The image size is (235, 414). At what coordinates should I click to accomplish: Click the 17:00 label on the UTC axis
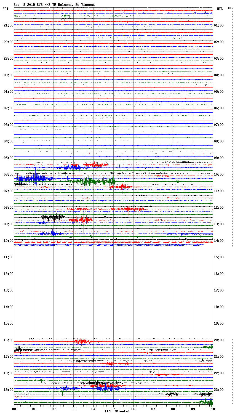219,290
